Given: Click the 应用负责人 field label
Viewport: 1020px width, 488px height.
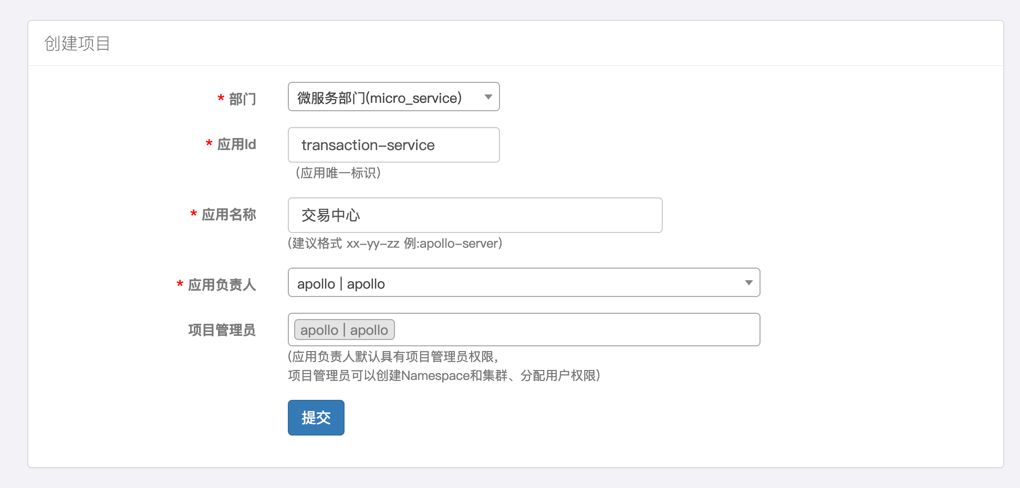Looking at the screenshot, I should pos(222,285).
